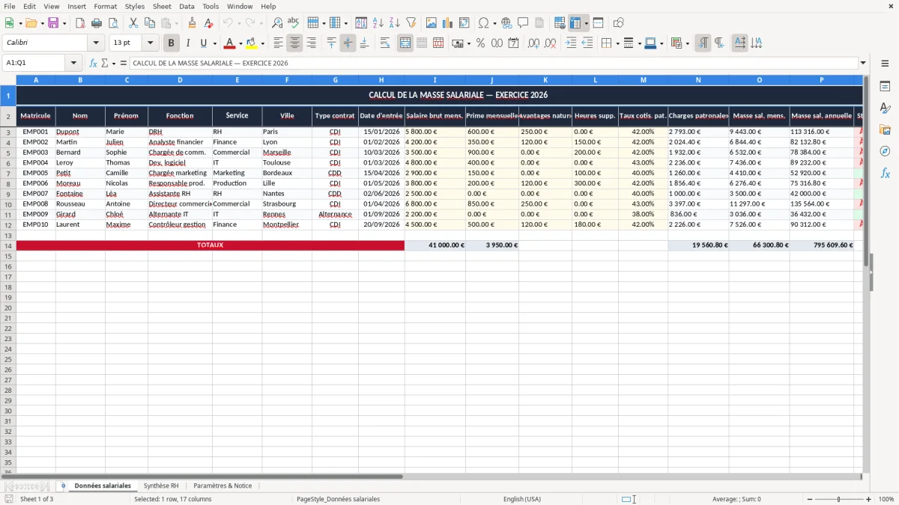Image resolution: width=899 pixels, height=505 pixels.
Task: Click the Print icon
Action: pos(97,23)
